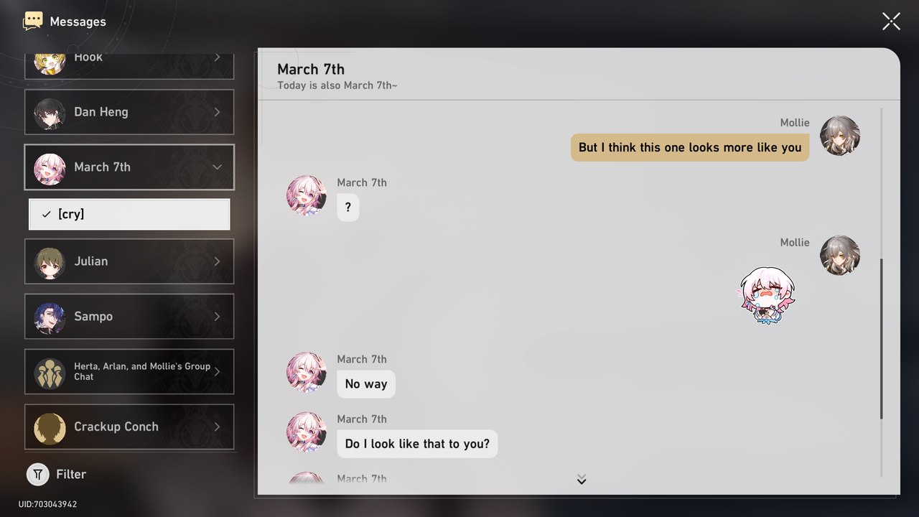919x517 pixels.
Task: Click the chat vertical scrollbar
Action: (882, 339)
